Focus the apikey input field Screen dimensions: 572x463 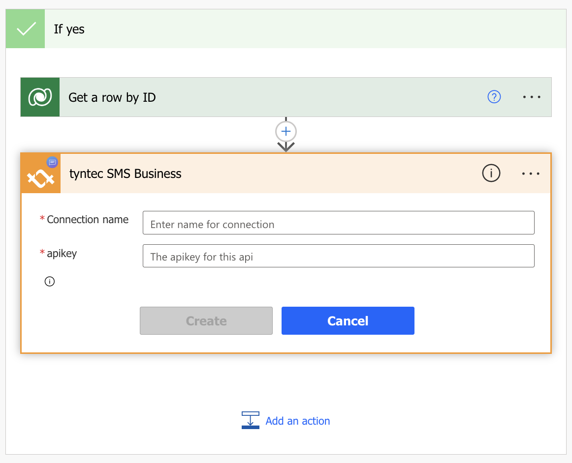339,256
